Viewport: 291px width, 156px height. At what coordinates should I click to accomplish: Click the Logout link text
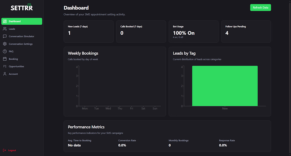coord(12,150)
